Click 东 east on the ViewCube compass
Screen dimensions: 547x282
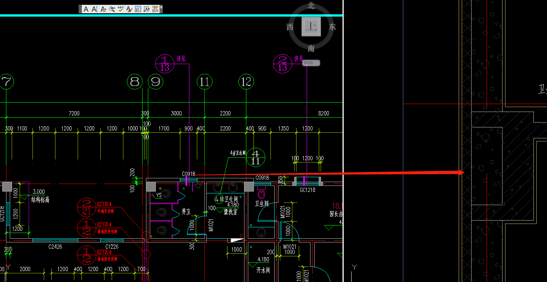(332, 27)
